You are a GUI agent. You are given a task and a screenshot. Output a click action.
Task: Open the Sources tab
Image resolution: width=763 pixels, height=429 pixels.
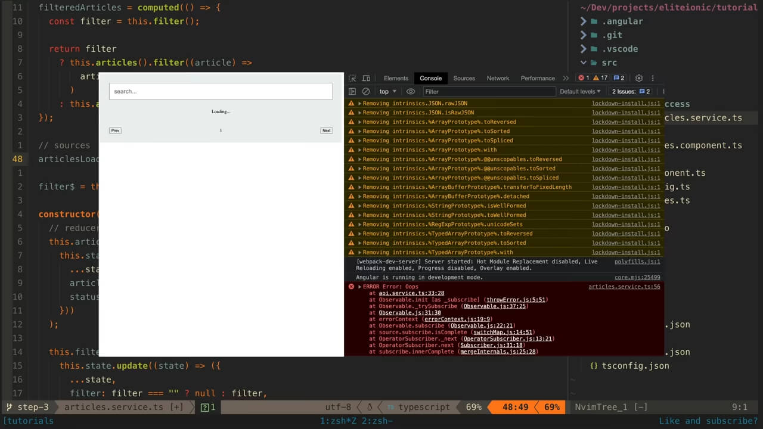coord(464,78)
